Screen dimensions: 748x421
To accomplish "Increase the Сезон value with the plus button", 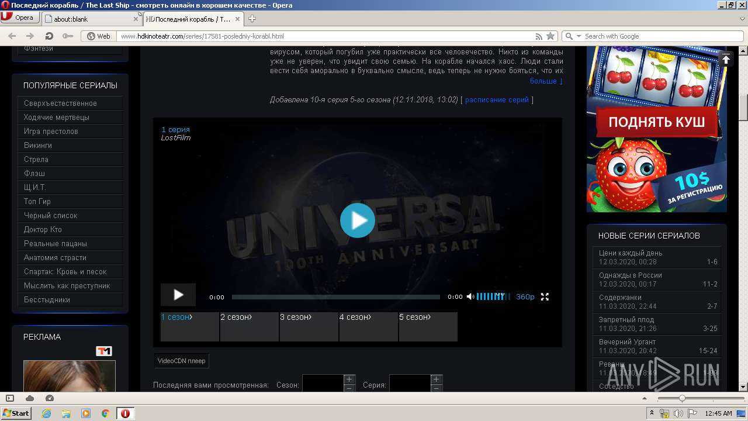I will coord(349,379).
